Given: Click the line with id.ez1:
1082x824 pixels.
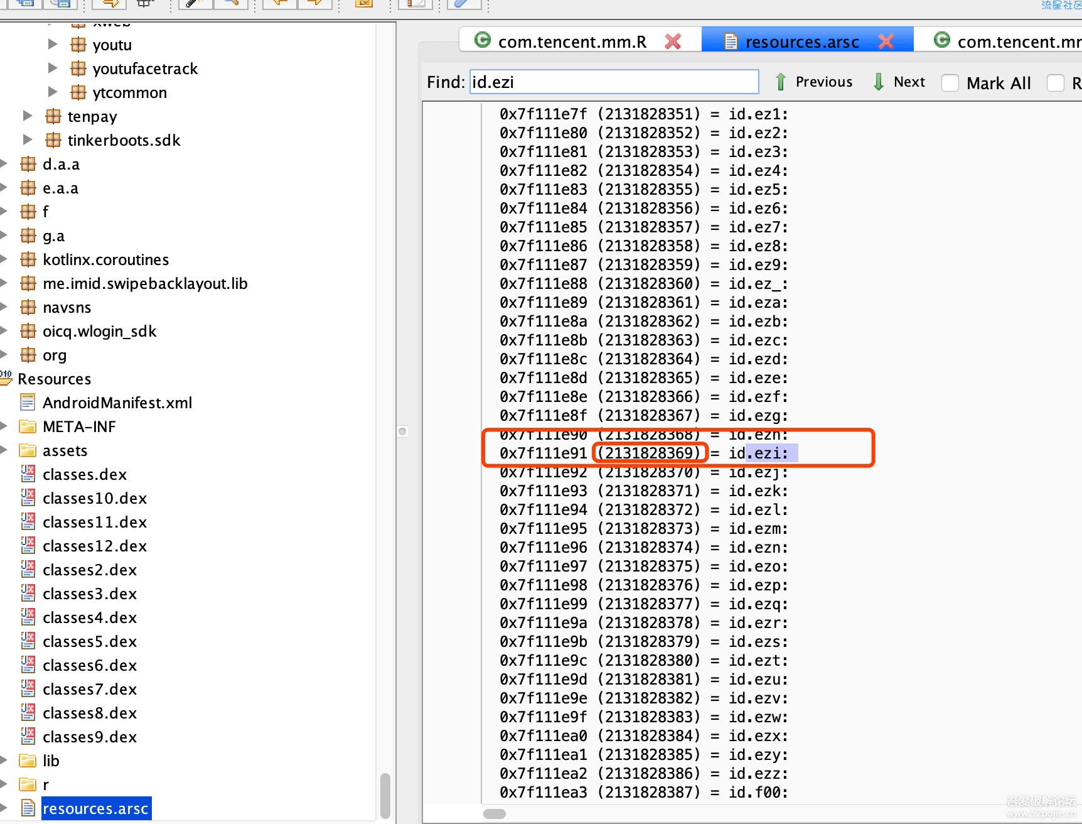Looking at the screenshot, I should click(644, 114).
